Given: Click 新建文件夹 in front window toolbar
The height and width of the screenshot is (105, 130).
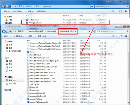Looking at the screenshot, I should pyautogui.click(x=42, y=36).
